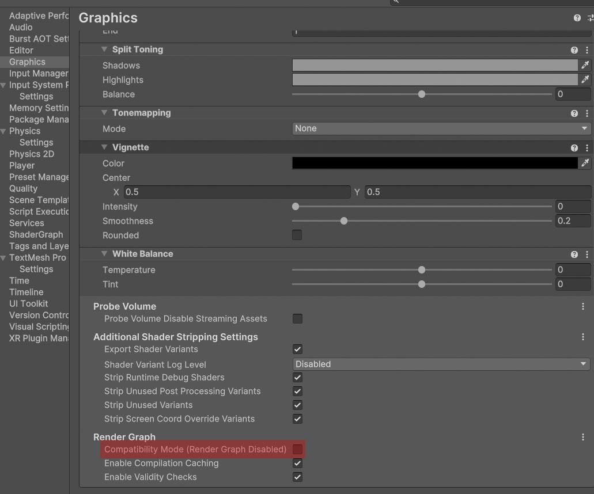Click the Split Toning help icon

574,50
